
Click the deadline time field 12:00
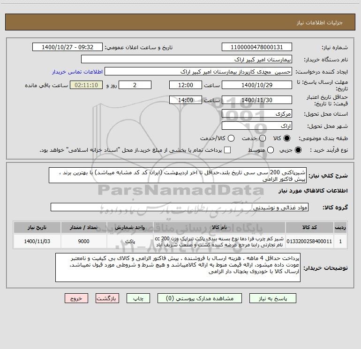(x=186, y=85)
